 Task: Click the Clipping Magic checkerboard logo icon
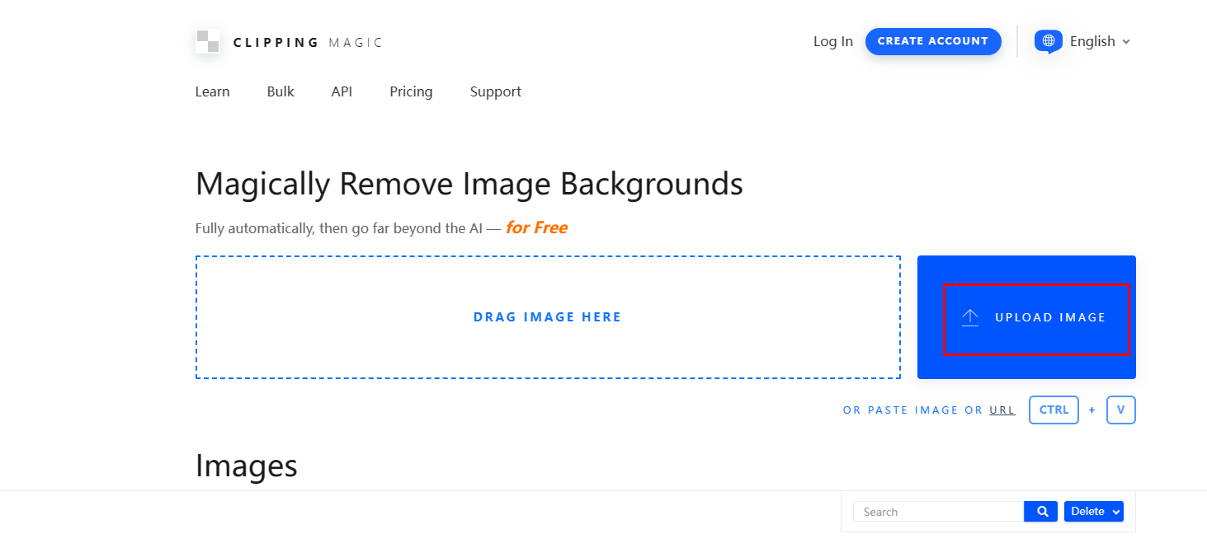tap(208, 41)
